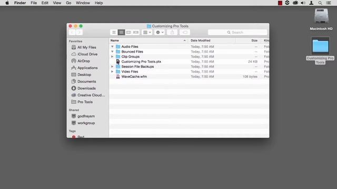This screenshot has width=337, height=189.
Task: Select the Session File Backups folder icon
Action: pyautogui.click(x=118, y=67)
